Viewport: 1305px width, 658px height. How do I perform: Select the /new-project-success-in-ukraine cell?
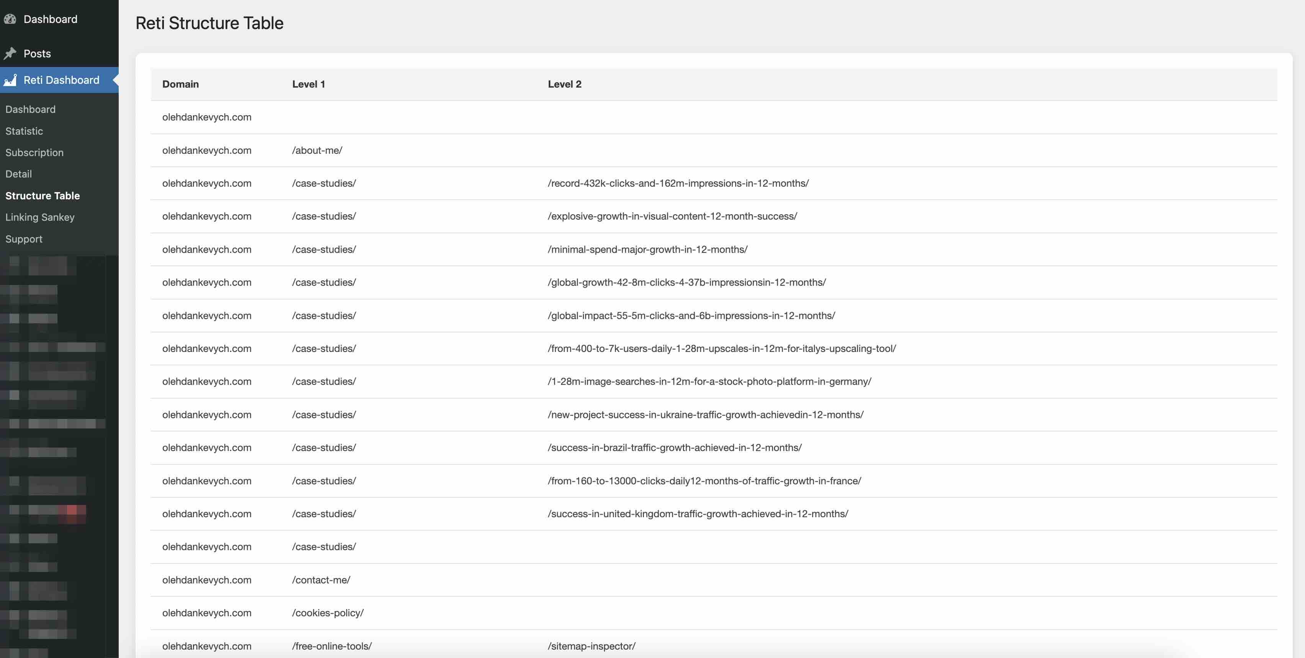(705, 415)
